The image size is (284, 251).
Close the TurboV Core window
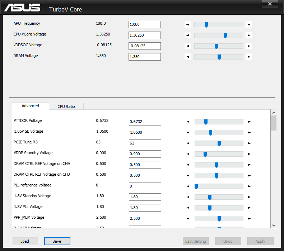270,4
